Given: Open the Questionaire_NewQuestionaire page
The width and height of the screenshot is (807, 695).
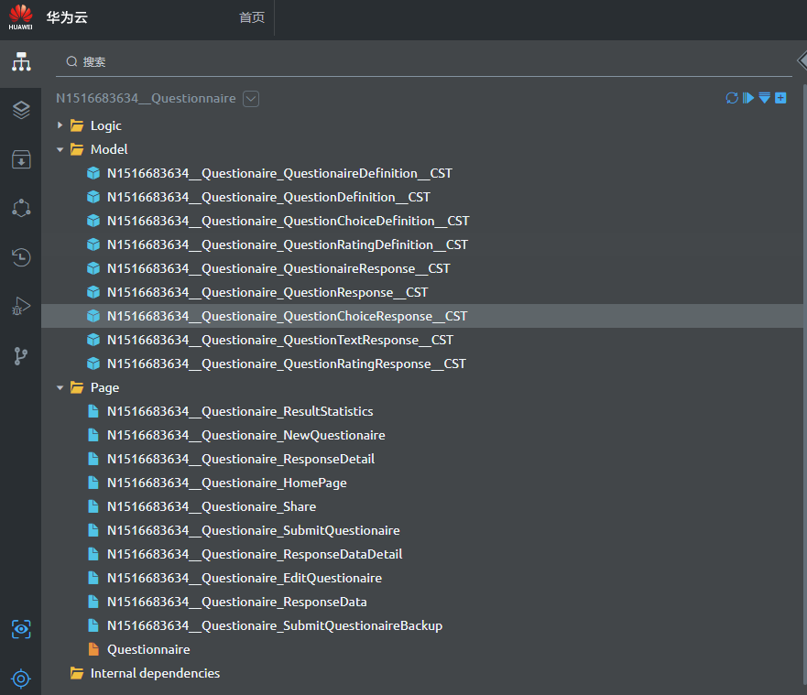Looking at the screenshot, I should point(246,435).
